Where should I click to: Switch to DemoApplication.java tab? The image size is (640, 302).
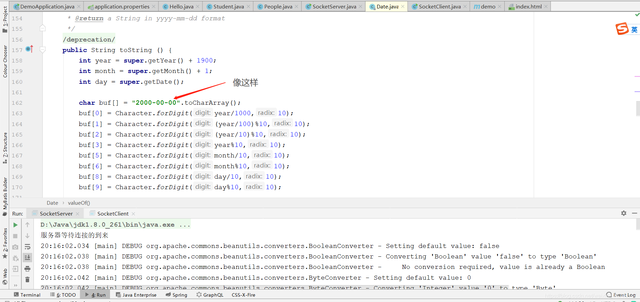coord(47,6)
